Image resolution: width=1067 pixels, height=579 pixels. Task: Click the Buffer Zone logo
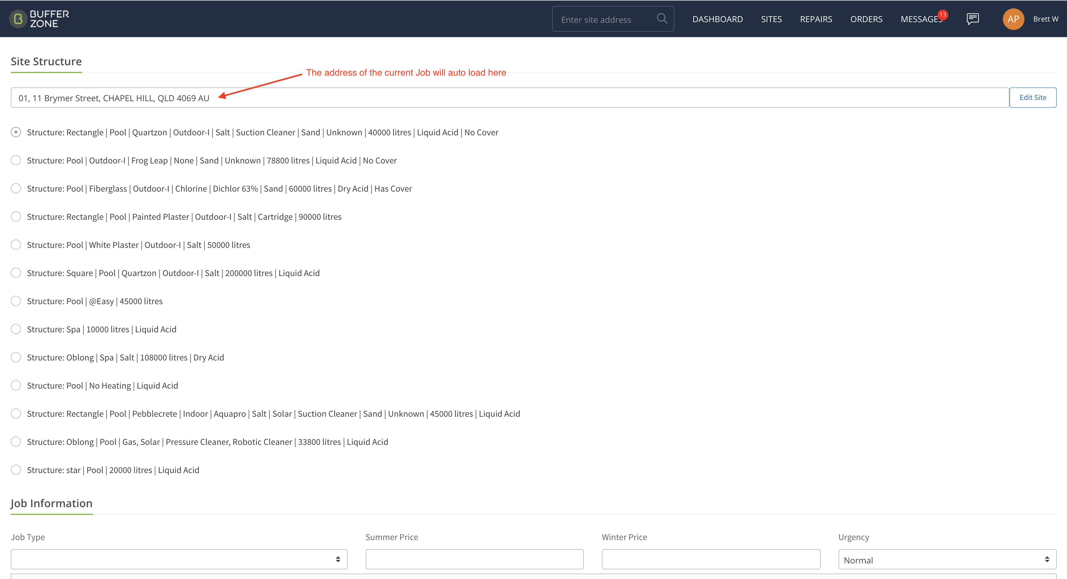click(39, 19)
